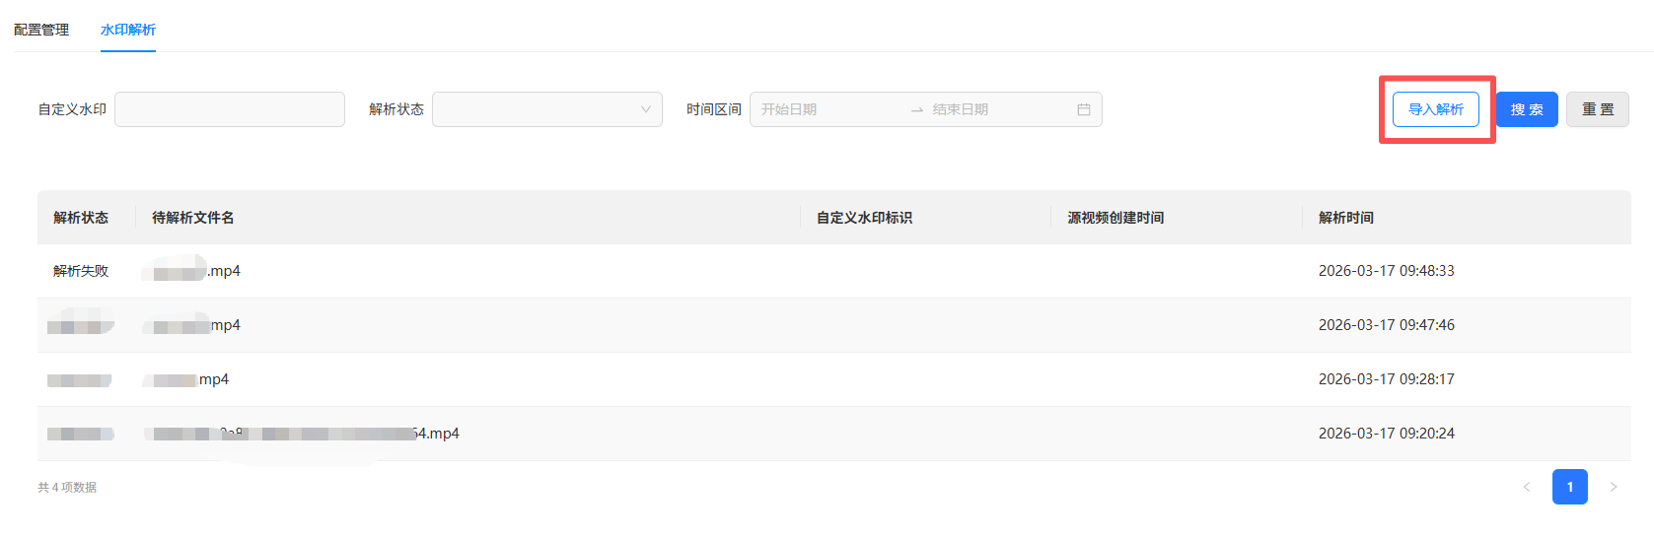The image size is (1654, 538).
Task: Click the 待解析文件名 column header
Action: 193,218
